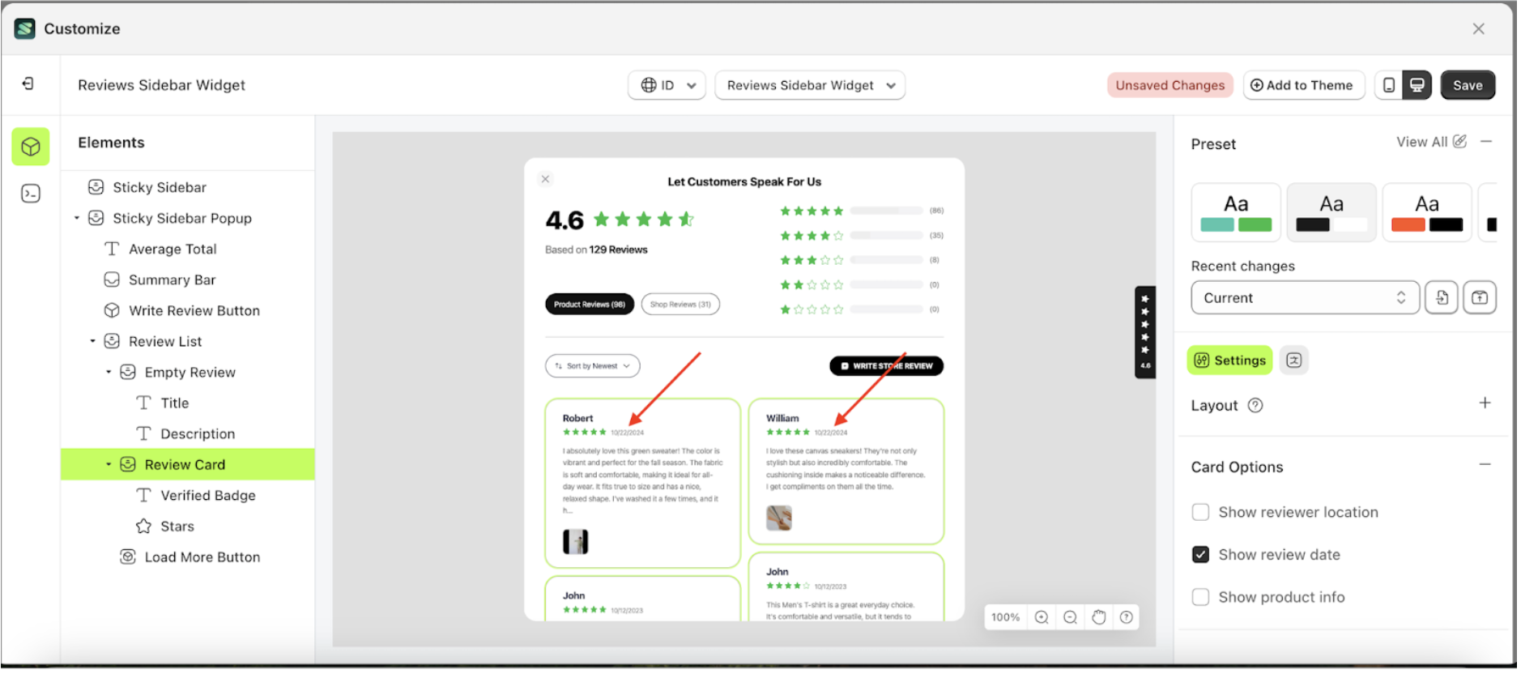Click the Add to Theme button
Screen dimensions: 1521x674
(1302, 85)
